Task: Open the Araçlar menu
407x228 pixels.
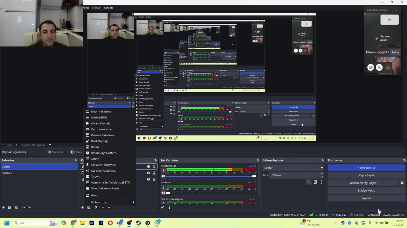Action: click(96, 8)
